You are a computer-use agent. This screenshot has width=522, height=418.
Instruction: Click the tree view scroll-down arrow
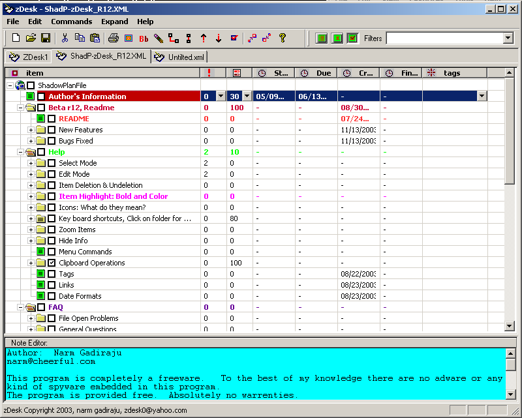510,326
